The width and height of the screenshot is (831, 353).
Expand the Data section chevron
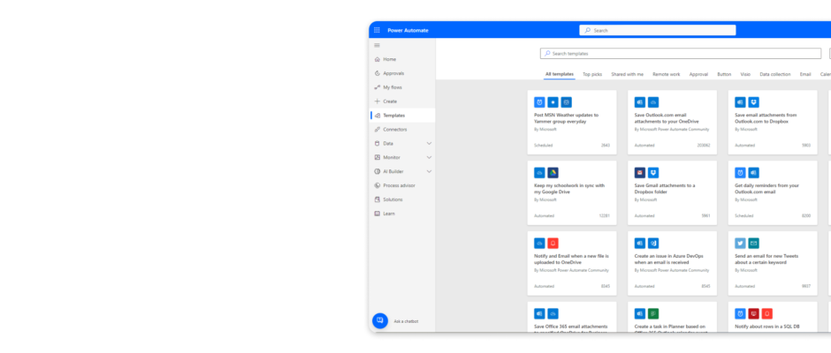click(x=430, y=144)
